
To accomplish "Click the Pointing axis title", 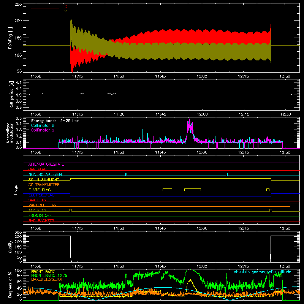I will coord(10,38).
